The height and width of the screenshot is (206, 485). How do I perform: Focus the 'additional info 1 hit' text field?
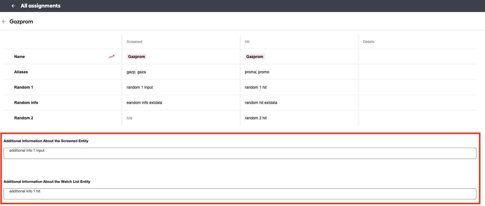pos(240,194)
